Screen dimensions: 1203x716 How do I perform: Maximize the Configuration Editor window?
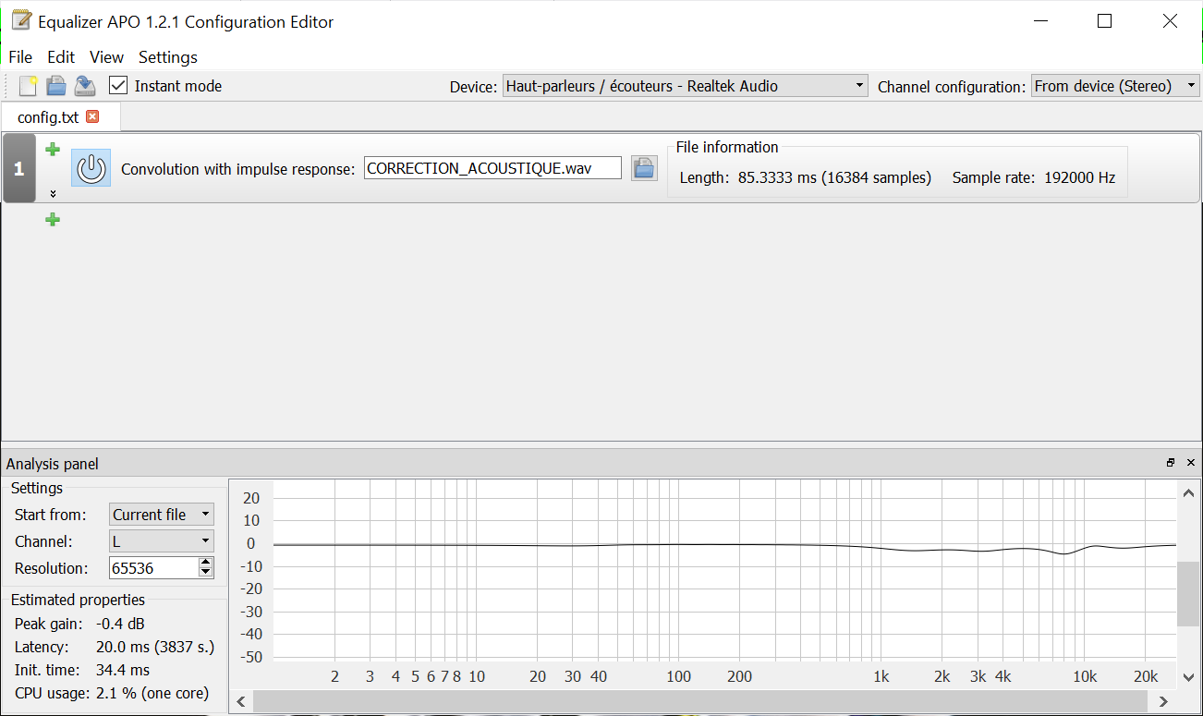[1104, 21]
